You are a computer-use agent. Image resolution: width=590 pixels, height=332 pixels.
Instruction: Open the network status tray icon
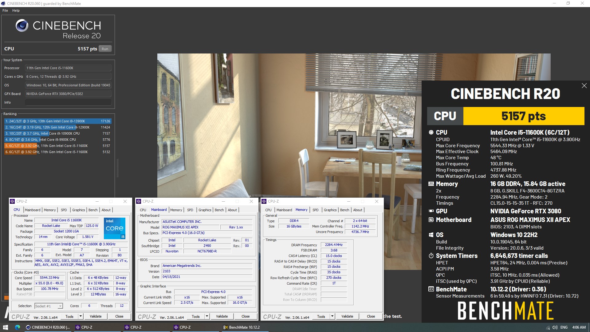(548, 327)
